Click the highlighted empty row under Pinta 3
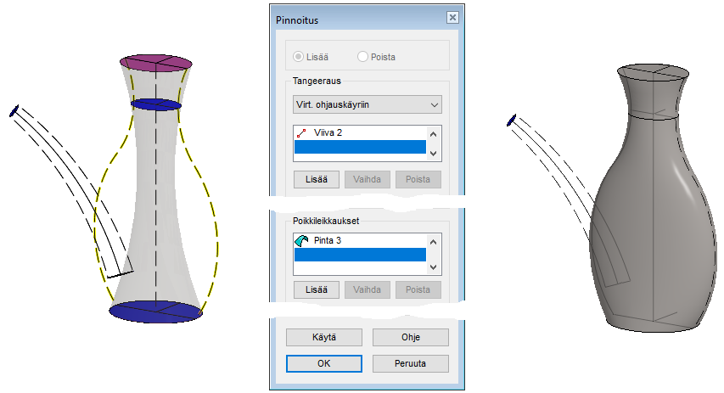Screen dimensions: 724x393 [x=359, y=255]
